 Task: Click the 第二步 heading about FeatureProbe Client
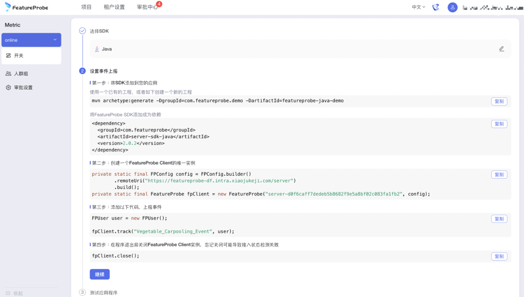click(x=143, y=163)
